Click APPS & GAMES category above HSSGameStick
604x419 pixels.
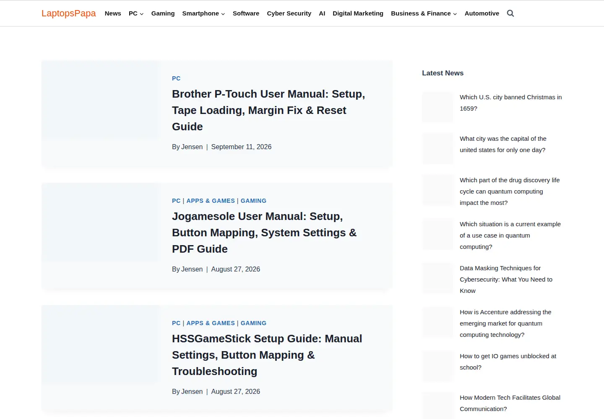(211, 323)
